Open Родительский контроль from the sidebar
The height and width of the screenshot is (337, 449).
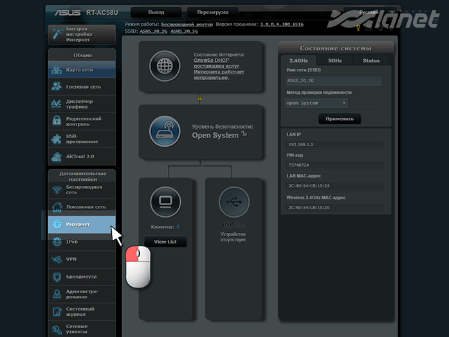click(x=82, y=120)
